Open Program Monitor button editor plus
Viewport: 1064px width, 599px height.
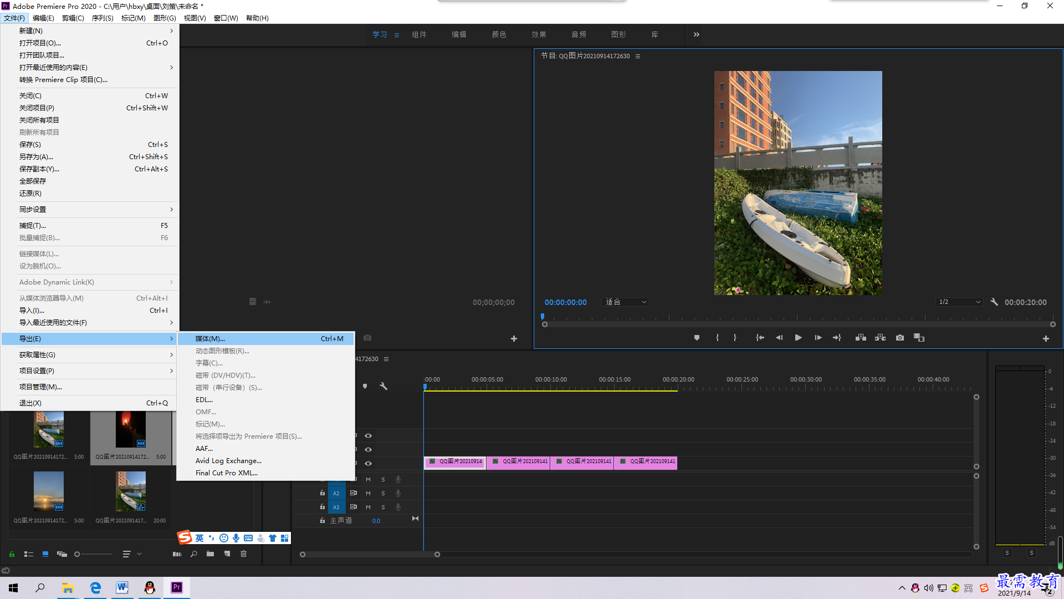(x=1046, y=338)
